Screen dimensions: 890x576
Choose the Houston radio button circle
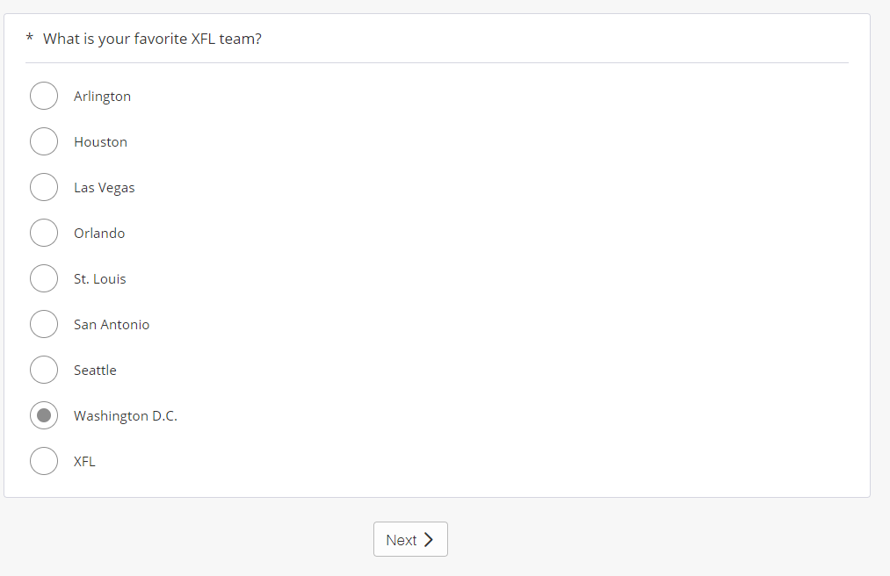pyautogui.click(x=44, y=141)
